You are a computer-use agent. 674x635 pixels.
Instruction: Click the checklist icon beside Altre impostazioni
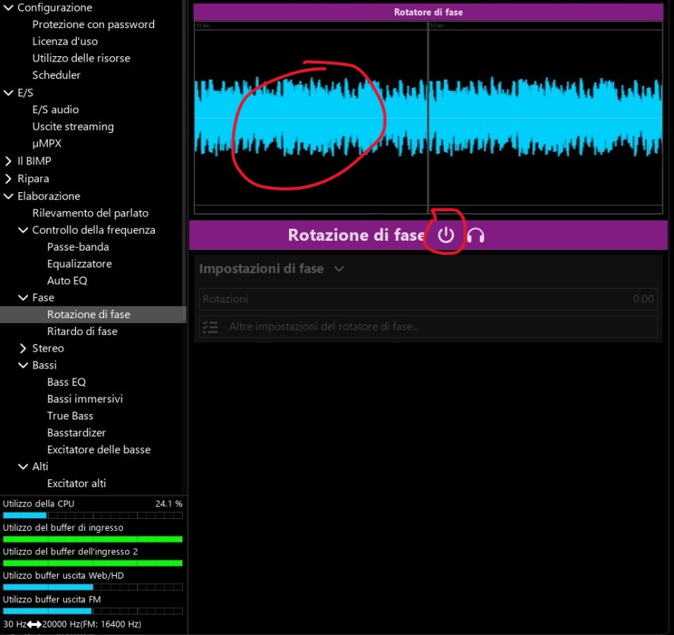click(x=210, y=327)
